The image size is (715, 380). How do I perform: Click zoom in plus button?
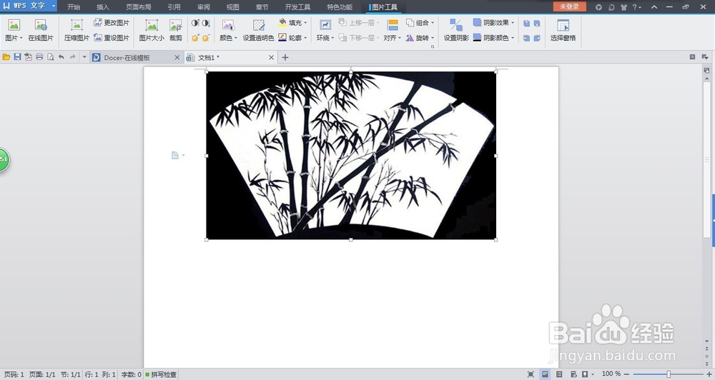point(709,374)
